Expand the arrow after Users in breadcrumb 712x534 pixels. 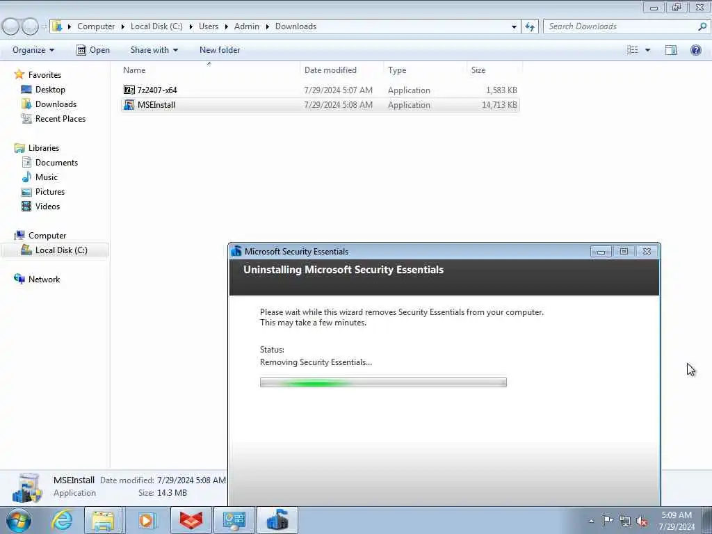coord(226,26)
